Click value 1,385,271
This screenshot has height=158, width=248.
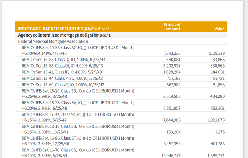click(x=216, y=156)
